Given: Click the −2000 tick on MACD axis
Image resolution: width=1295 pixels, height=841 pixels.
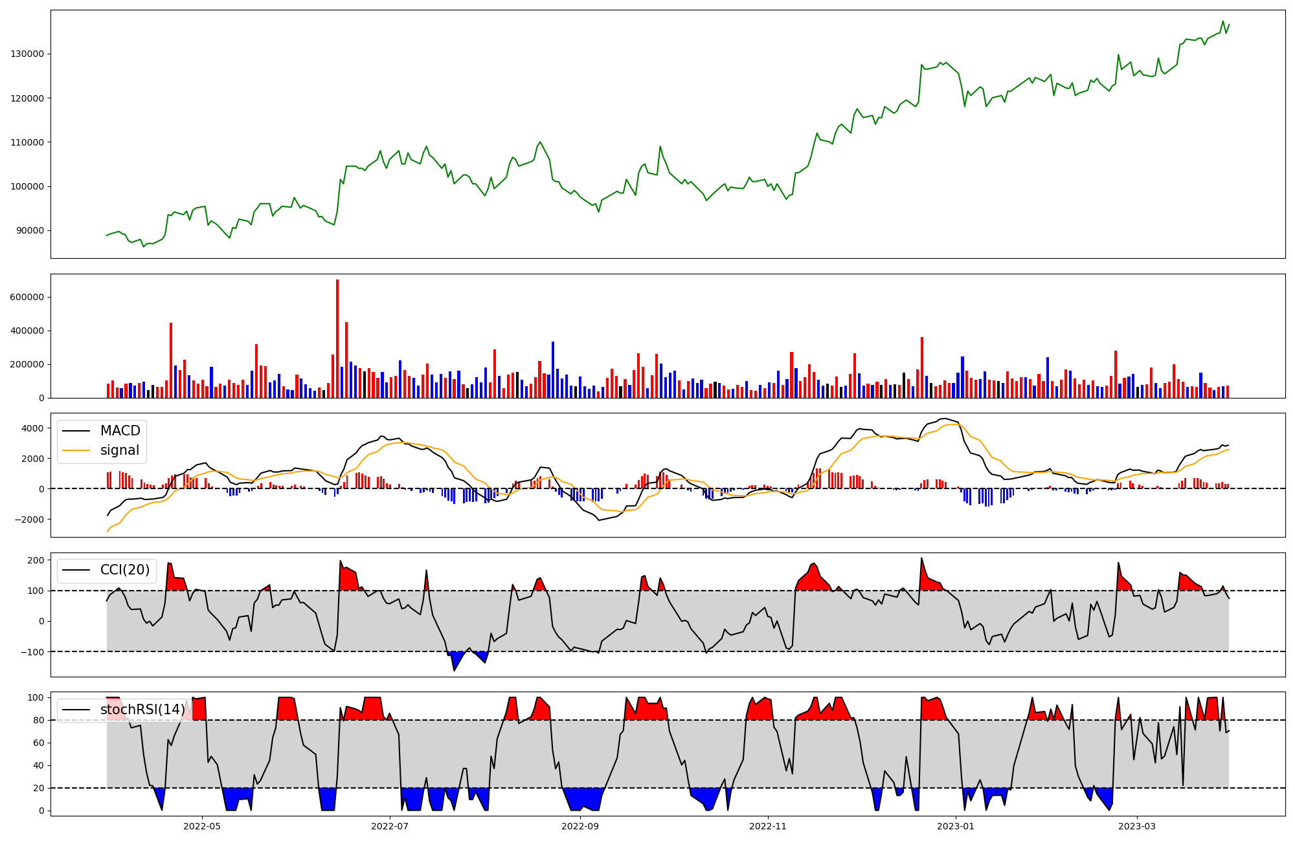Looking at the screenshot, I should click(30, 519).
